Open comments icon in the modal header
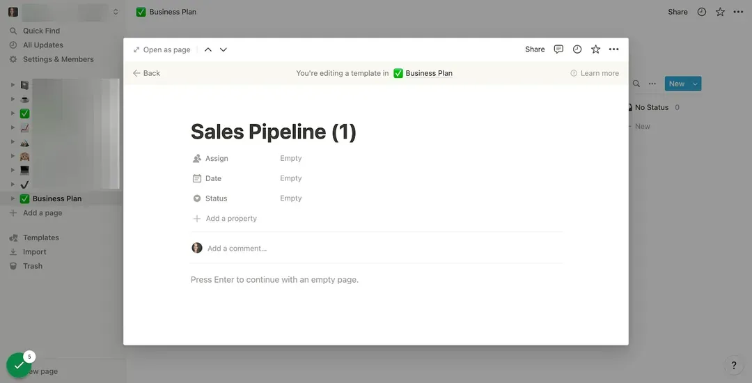The image size is (752, 383). (558, 49)
